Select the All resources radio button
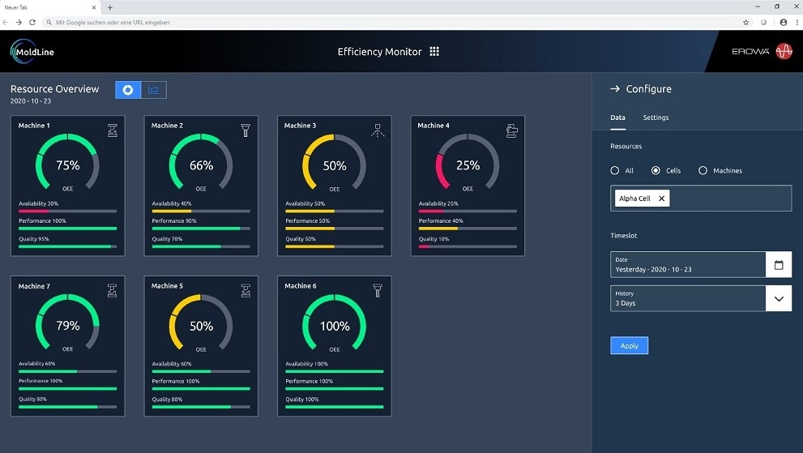803x453 pixels. 615,171
